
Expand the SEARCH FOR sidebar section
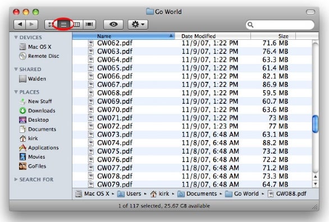pos(16,179)
